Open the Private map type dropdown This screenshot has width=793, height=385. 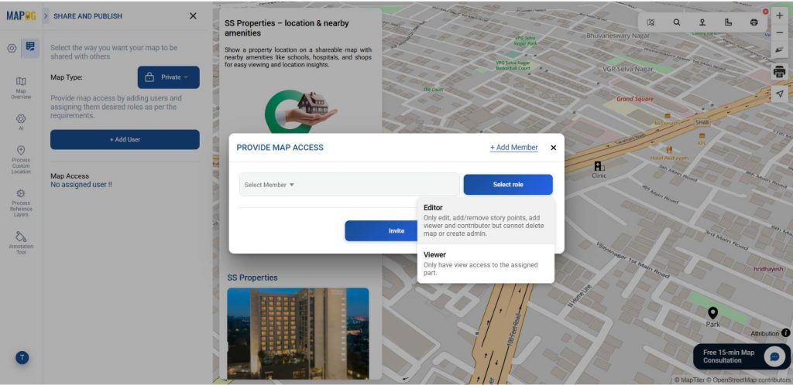click(168, 77)
